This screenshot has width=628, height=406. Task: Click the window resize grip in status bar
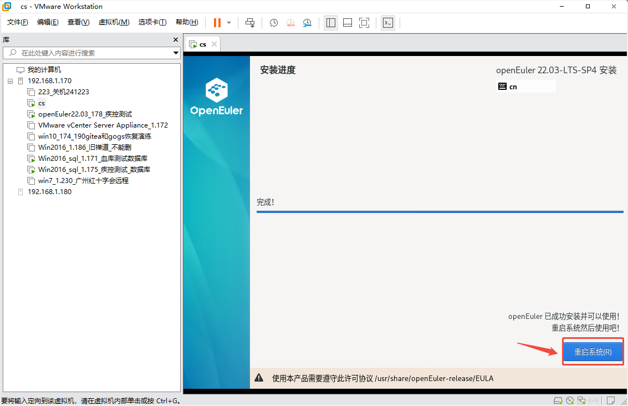click(x=624, y=402)
